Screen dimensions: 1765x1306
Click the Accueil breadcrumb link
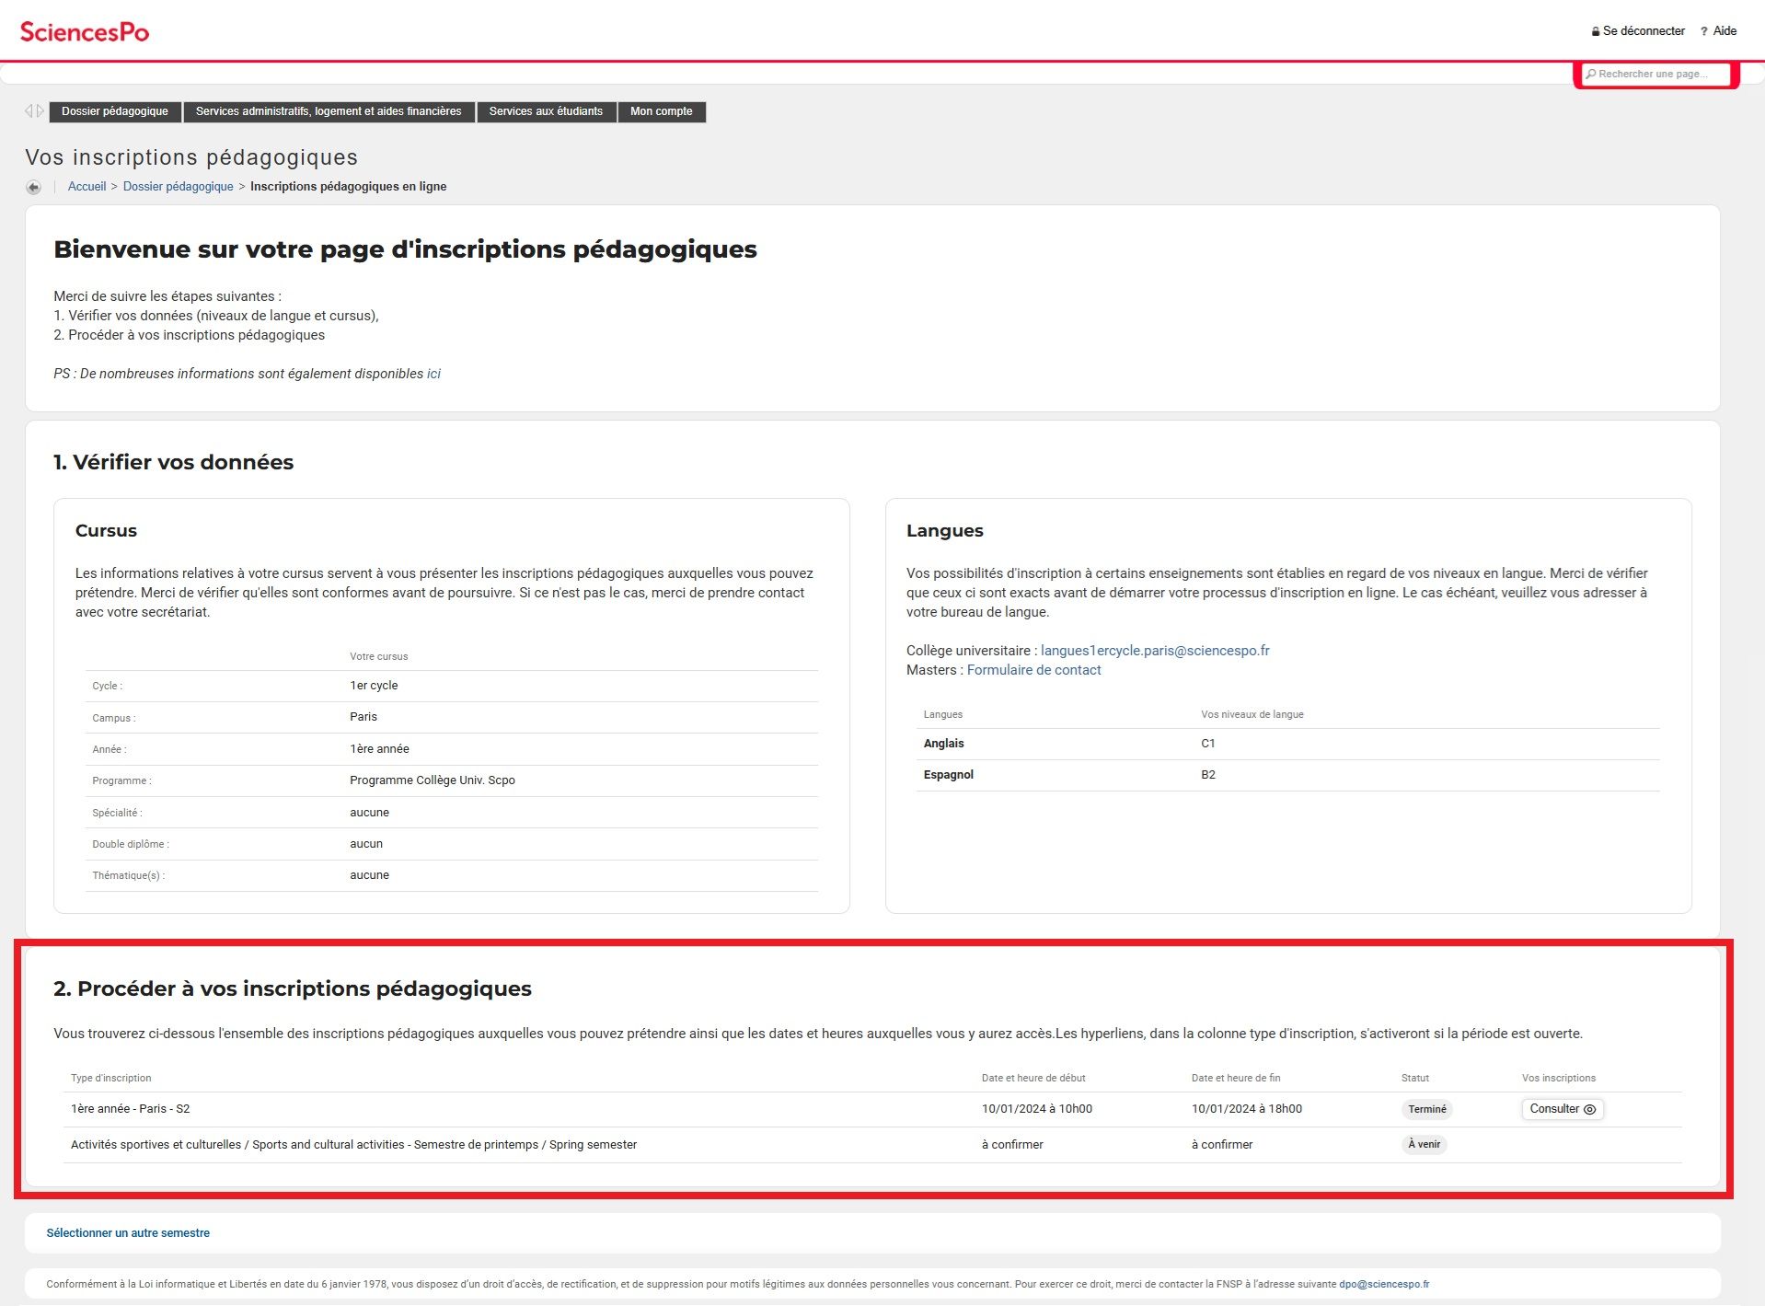87,186
